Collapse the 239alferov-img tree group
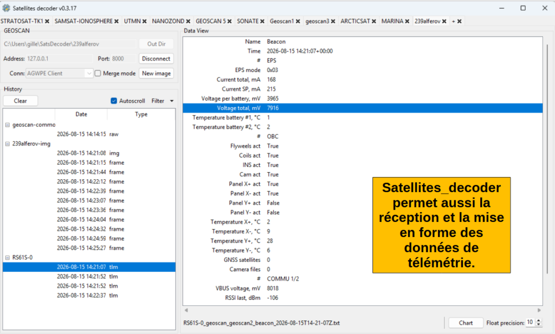 pos(8,144)
